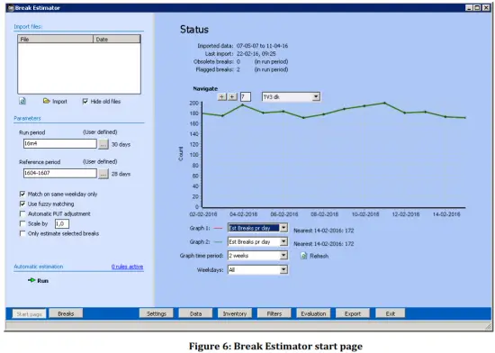
Task: Click the leftmost Navigate step button
Action: pos(222,96)
